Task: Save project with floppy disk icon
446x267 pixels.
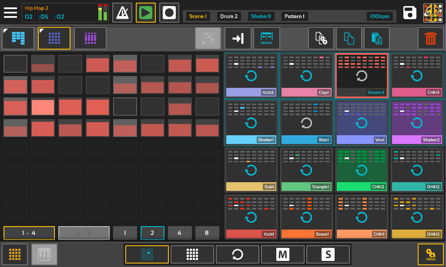Action: 410,13
